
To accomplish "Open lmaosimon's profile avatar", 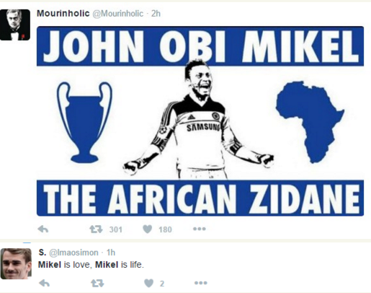I will tap(16, 263).
